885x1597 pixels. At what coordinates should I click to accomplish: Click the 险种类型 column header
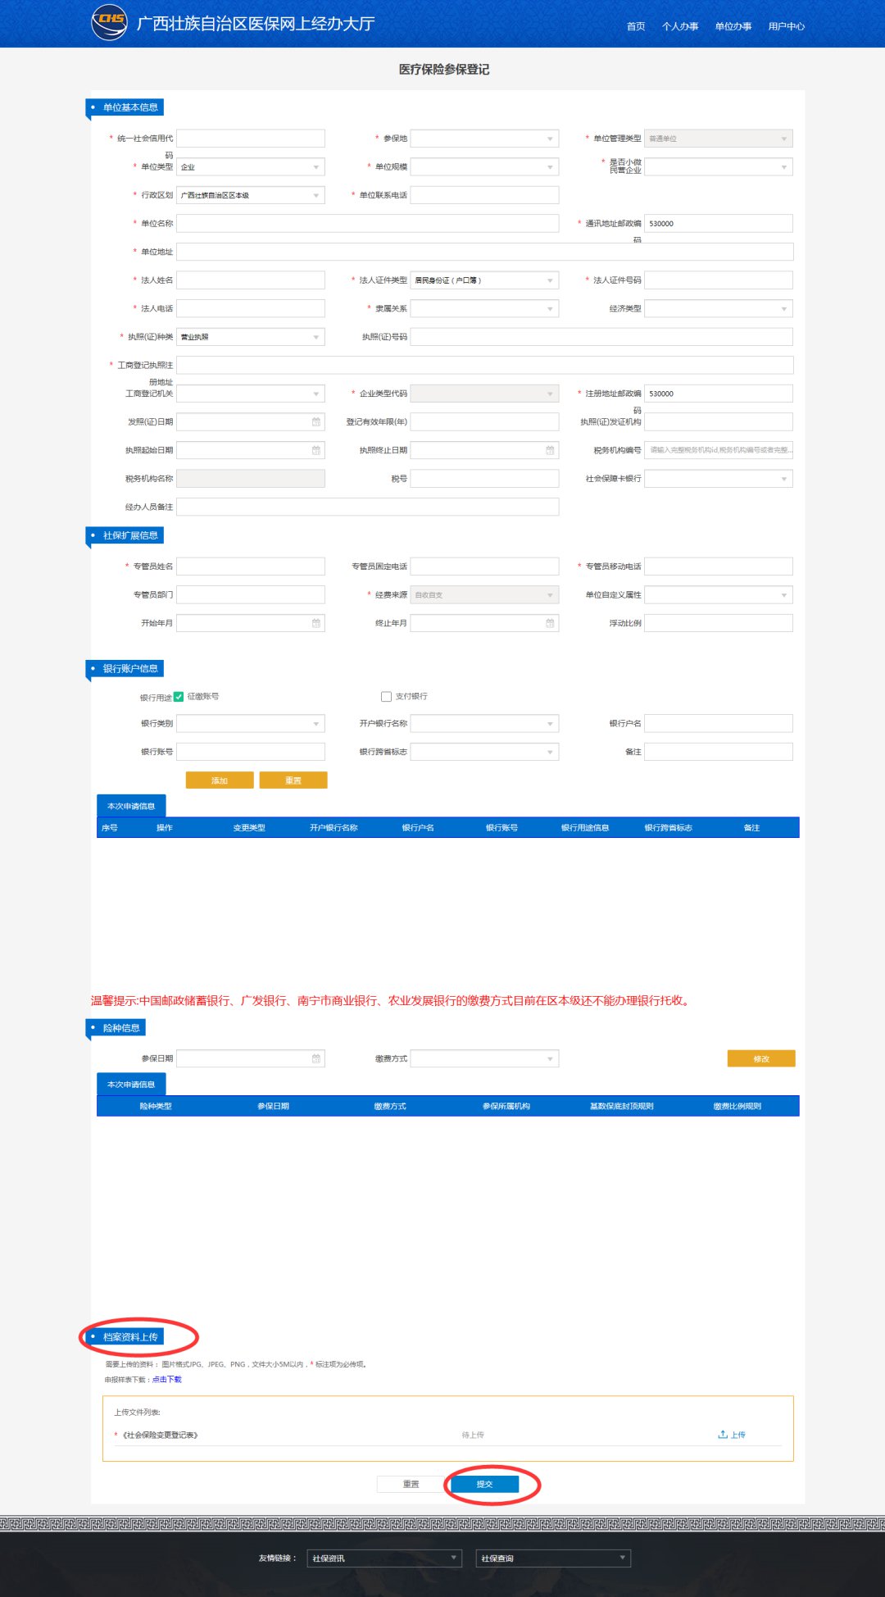(156, 1107)
